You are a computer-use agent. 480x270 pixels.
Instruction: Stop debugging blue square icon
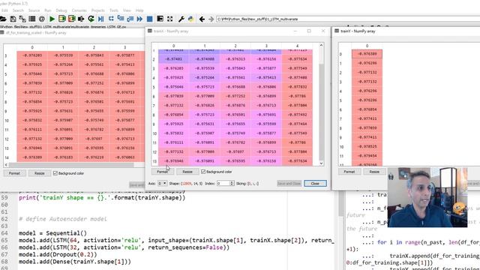click(149, 19)
